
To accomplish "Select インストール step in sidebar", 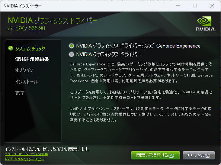I will click(26, 82).
